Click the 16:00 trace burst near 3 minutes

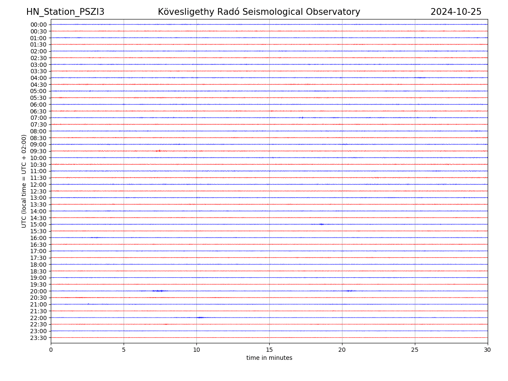pos(95,237)
